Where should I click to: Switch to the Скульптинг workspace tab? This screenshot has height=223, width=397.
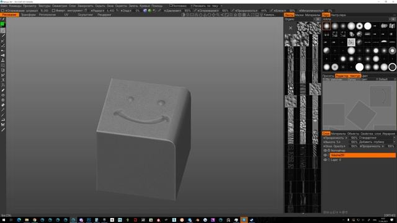tap(86, 15)
